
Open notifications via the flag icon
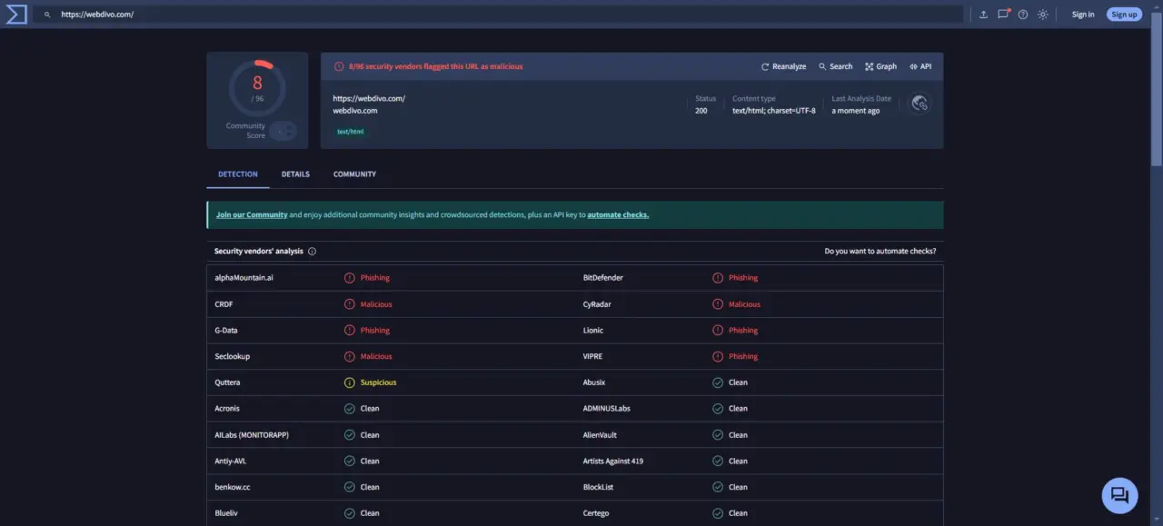pos(1003,14)
